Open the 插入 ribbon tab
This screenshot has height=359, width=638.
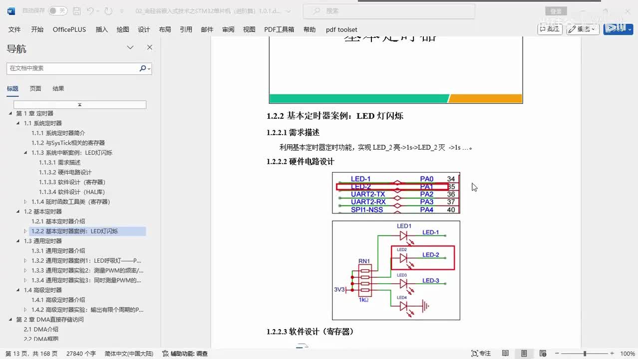click(101, 29)
